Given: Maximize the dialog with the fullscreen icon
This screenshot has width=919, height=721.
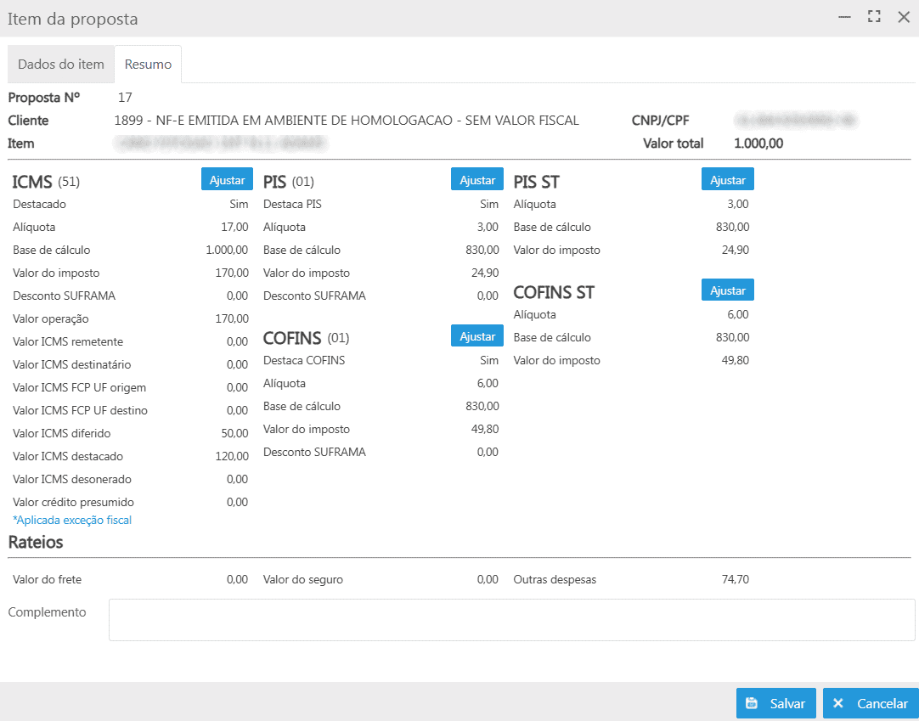Looking at the screenshot, I should coord(874,17).
